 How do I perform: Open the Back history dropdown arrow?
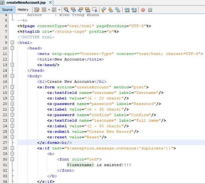49,10
